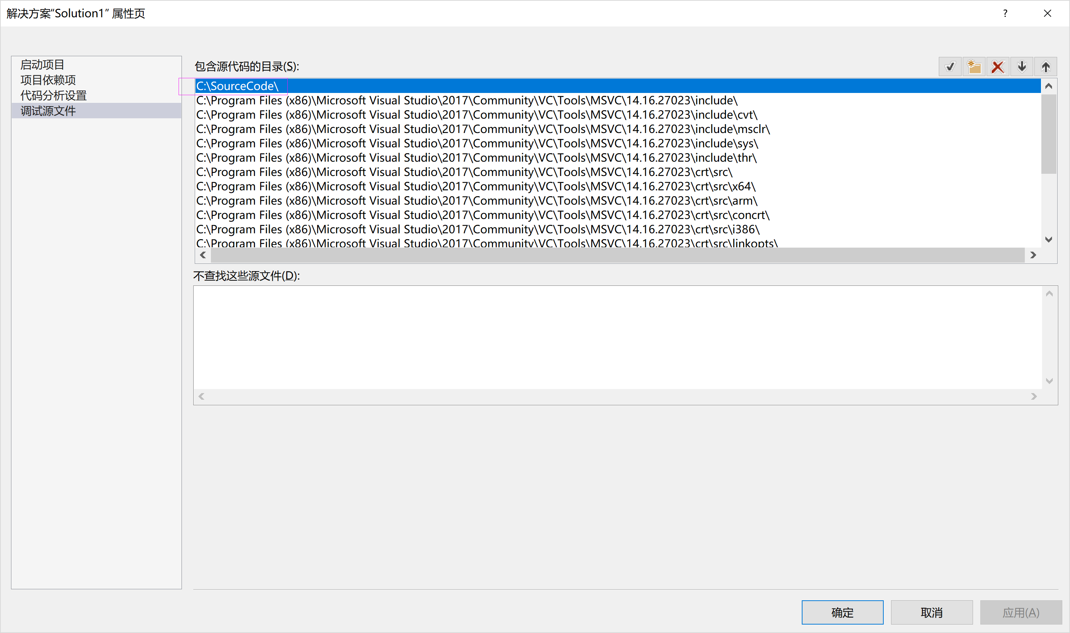The image size is (1070, 633).
Task: Select 调试源文件 page
Action: coord(48,111)
